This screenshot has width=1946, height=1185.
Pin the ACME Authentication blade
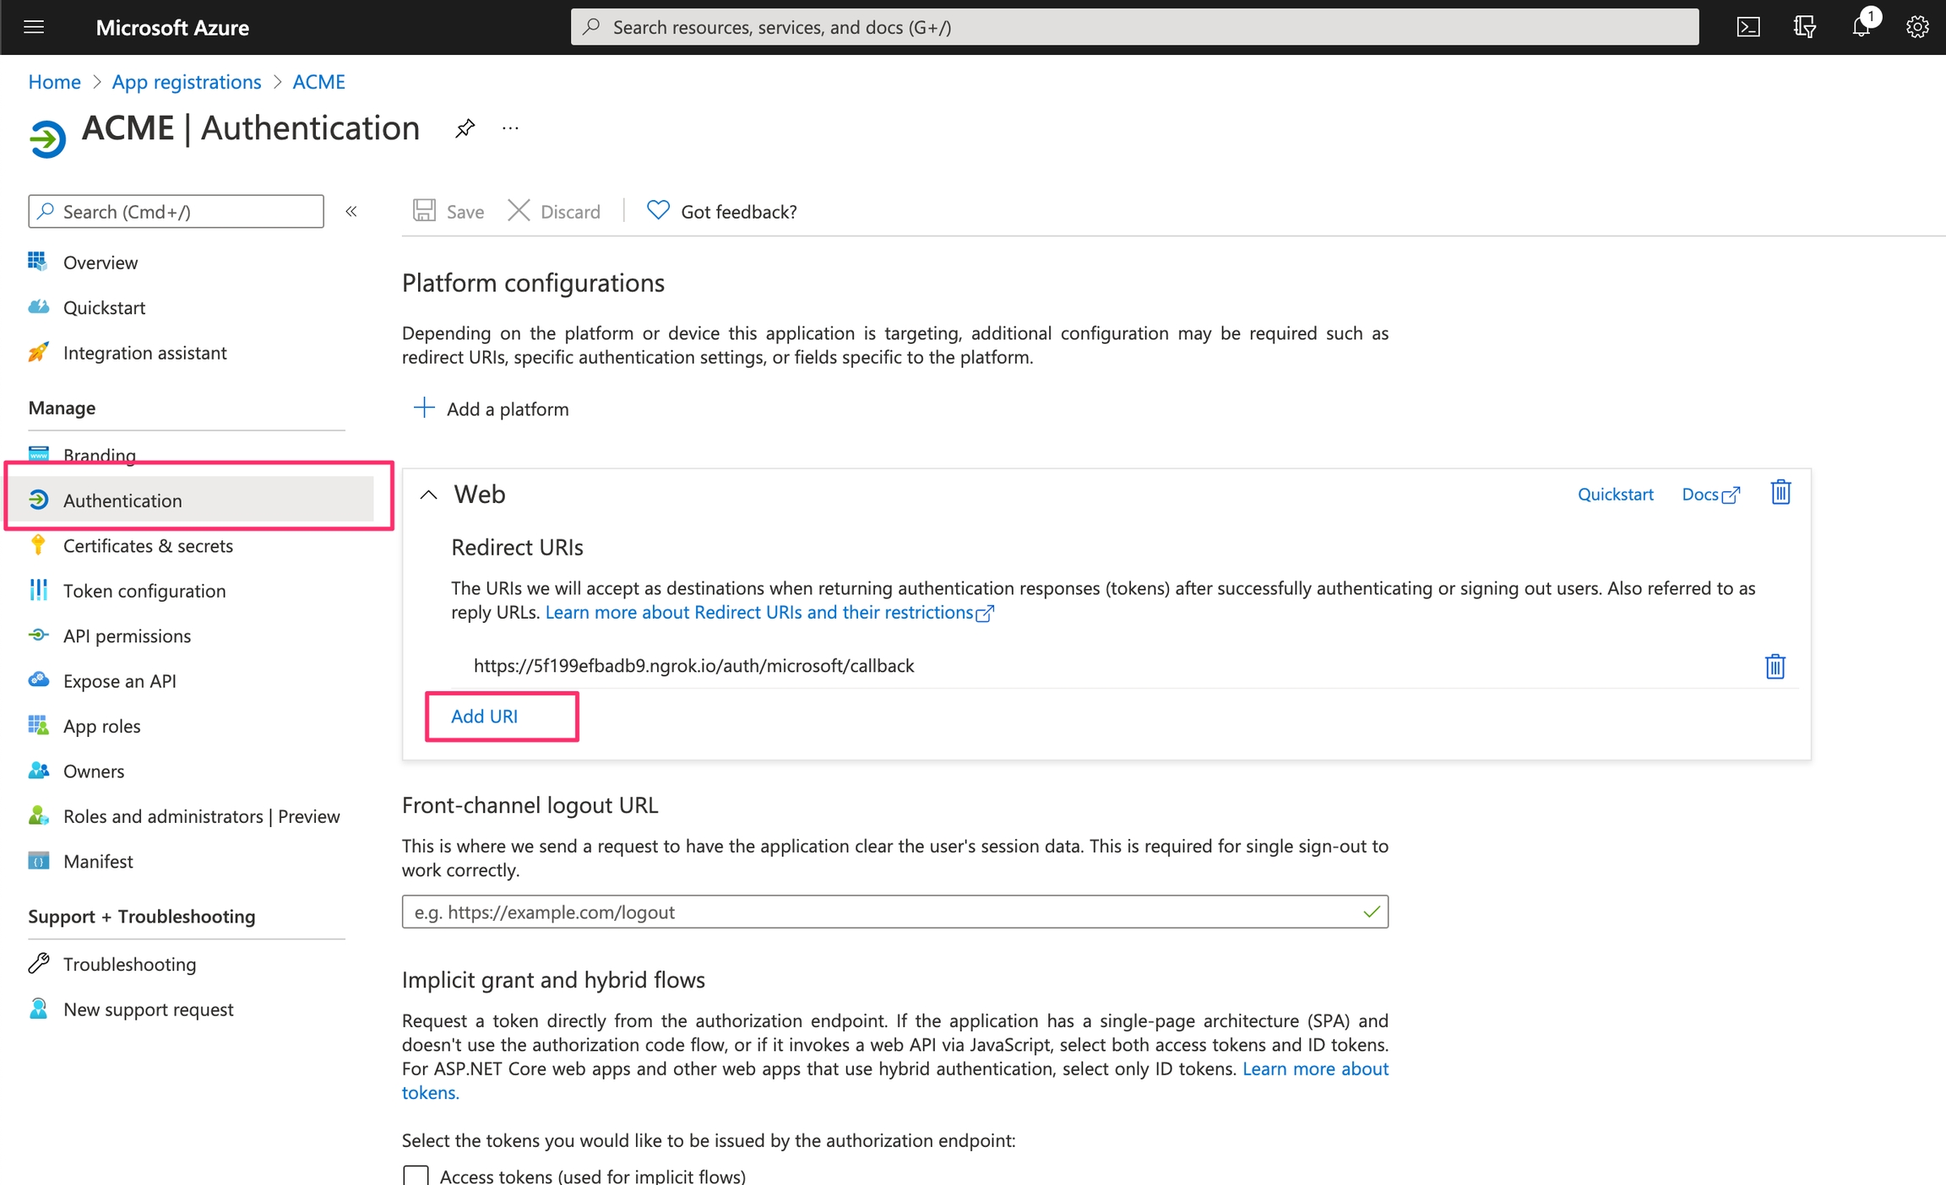point(465,128)
